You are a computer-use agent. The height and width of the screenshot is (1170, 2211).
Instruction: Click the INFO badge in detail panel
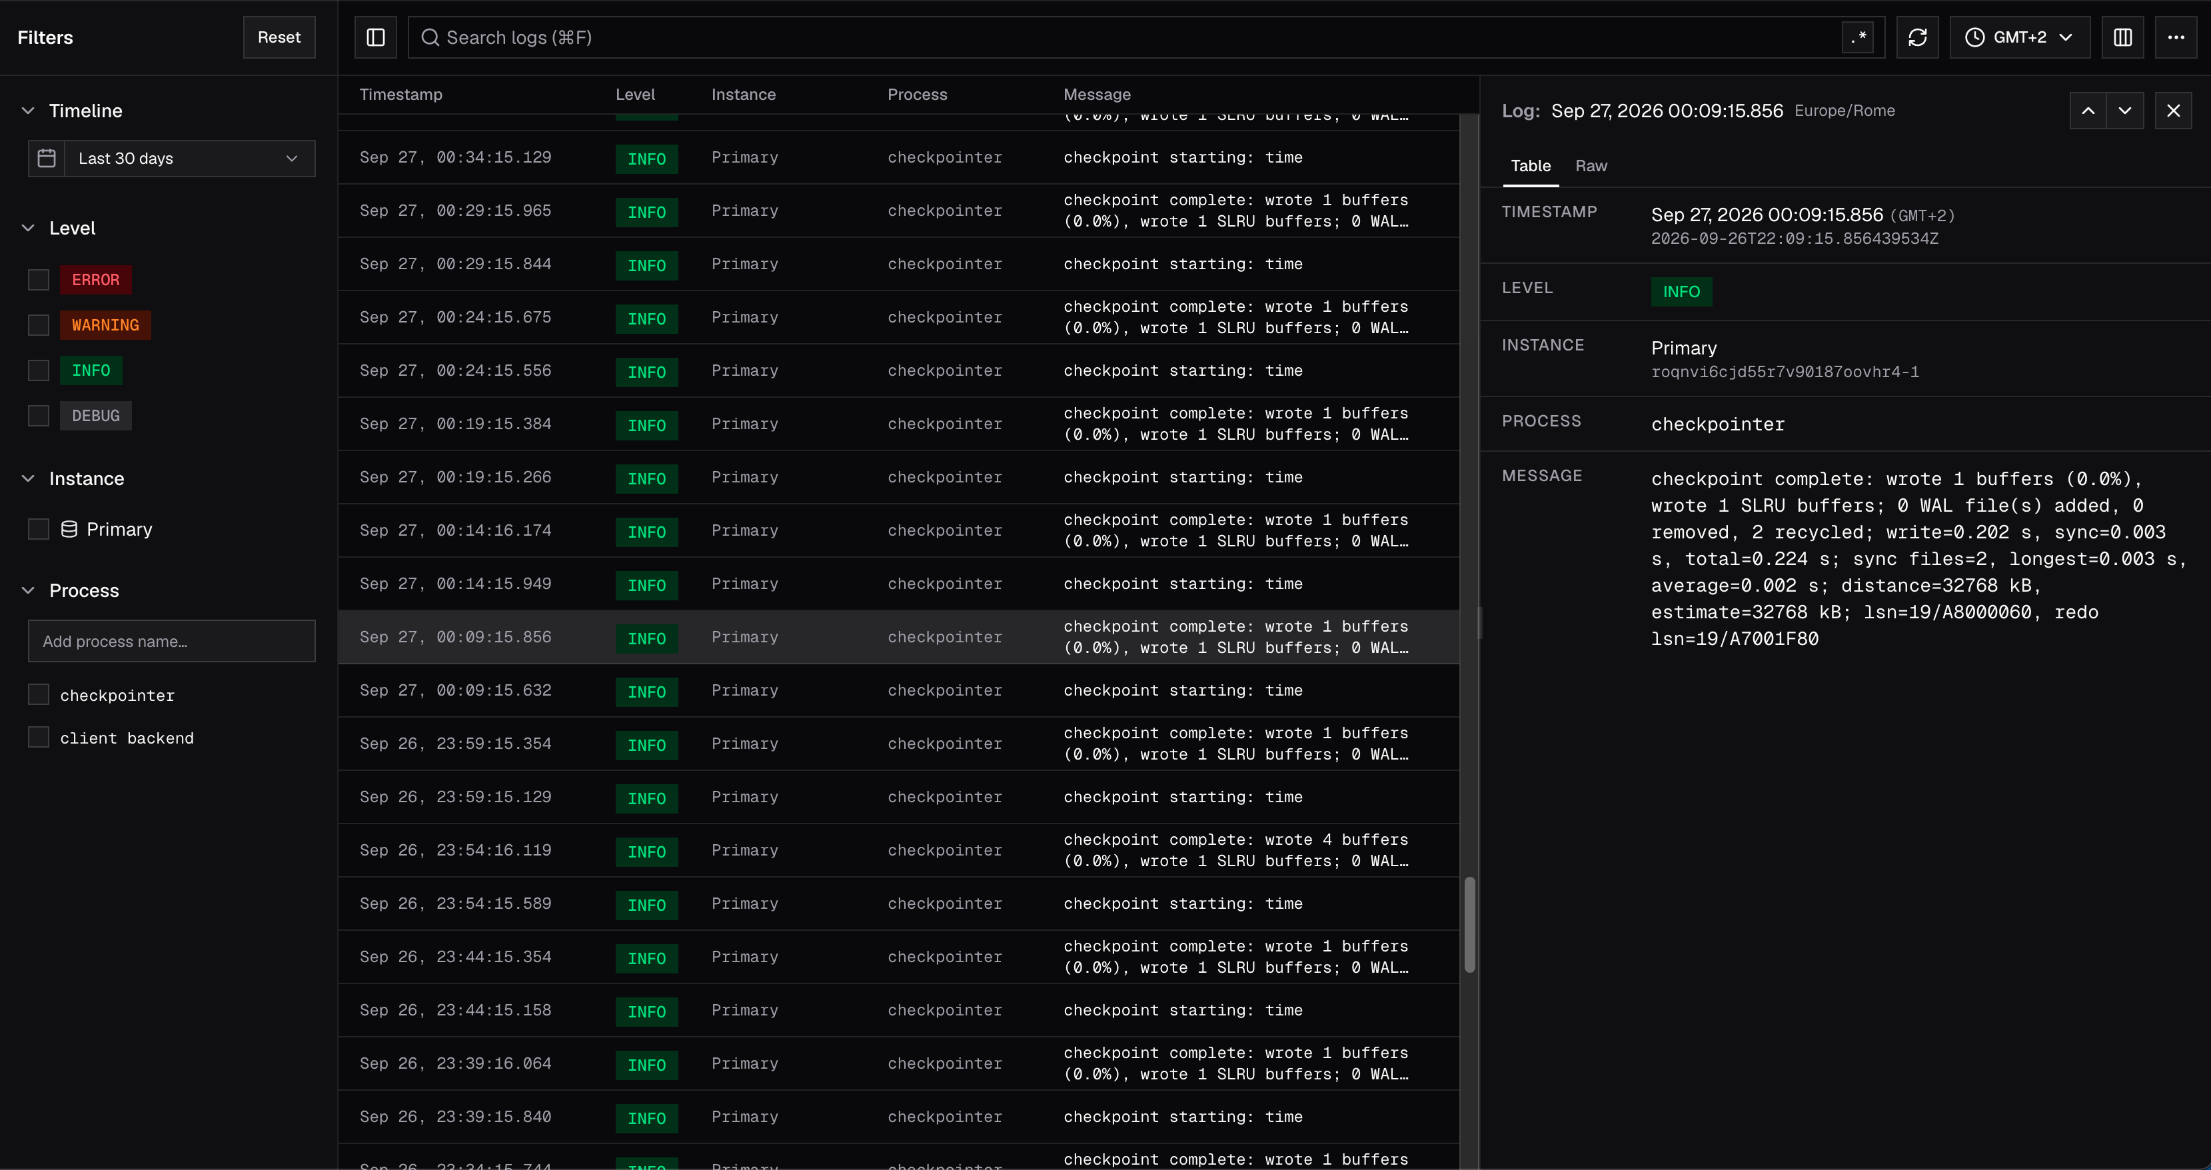click(1681, 291)
